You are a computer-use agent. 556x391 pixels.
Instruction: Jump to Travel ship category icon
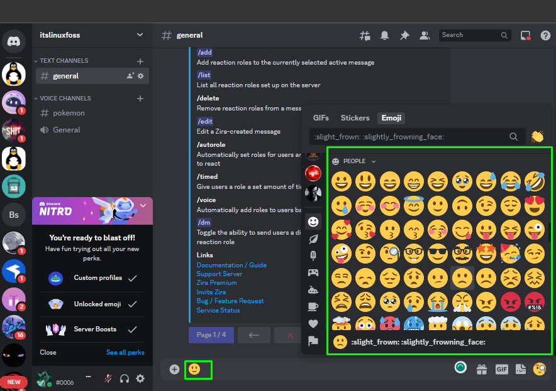313,290
